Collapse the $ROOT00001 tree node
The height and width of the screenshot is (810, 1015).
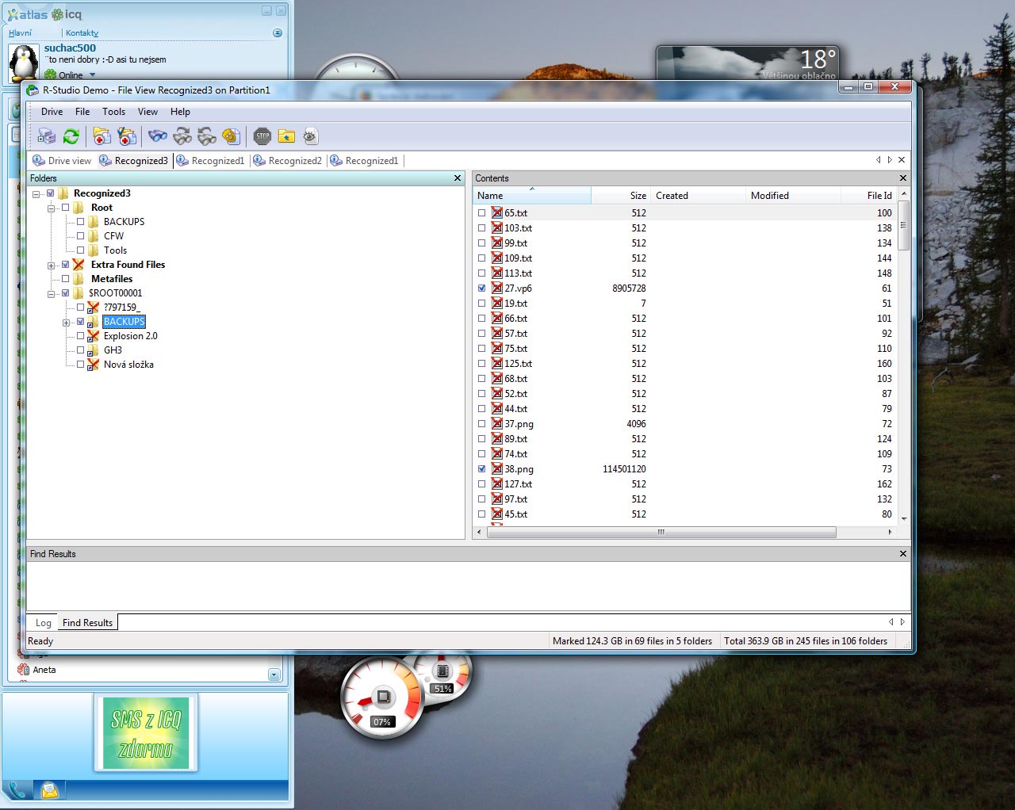tap(51, 294)
